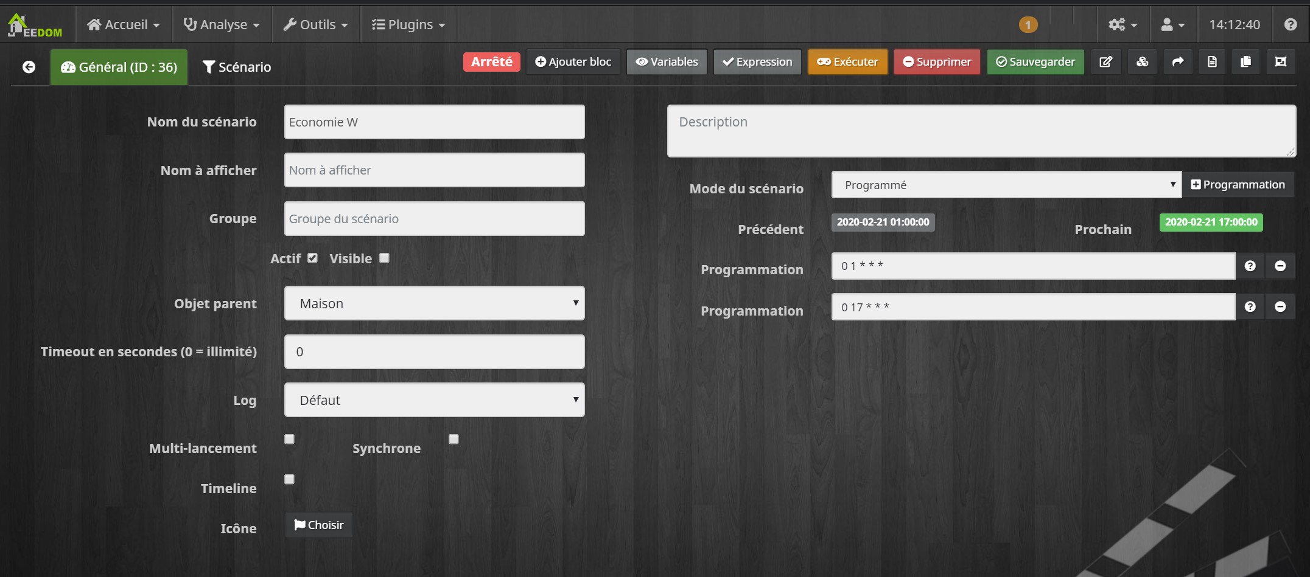Check the Multi-lancement option
This screenshot has height=577, width=1310.
pyautogui.click(x=289, y=439)
